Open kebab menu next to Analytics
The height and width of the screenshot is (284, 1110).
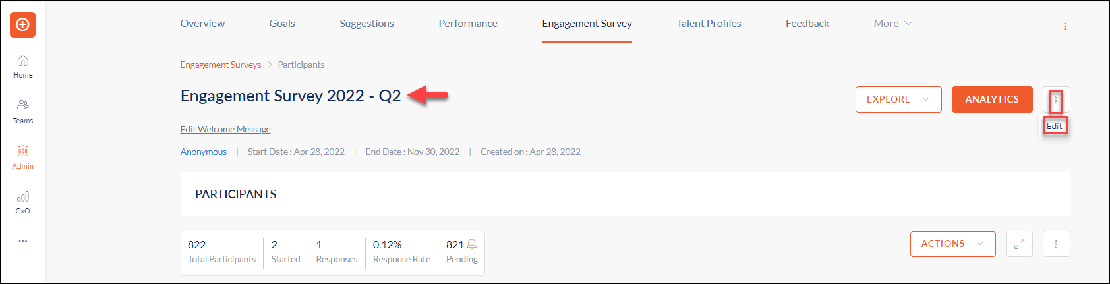point(1056,100)
